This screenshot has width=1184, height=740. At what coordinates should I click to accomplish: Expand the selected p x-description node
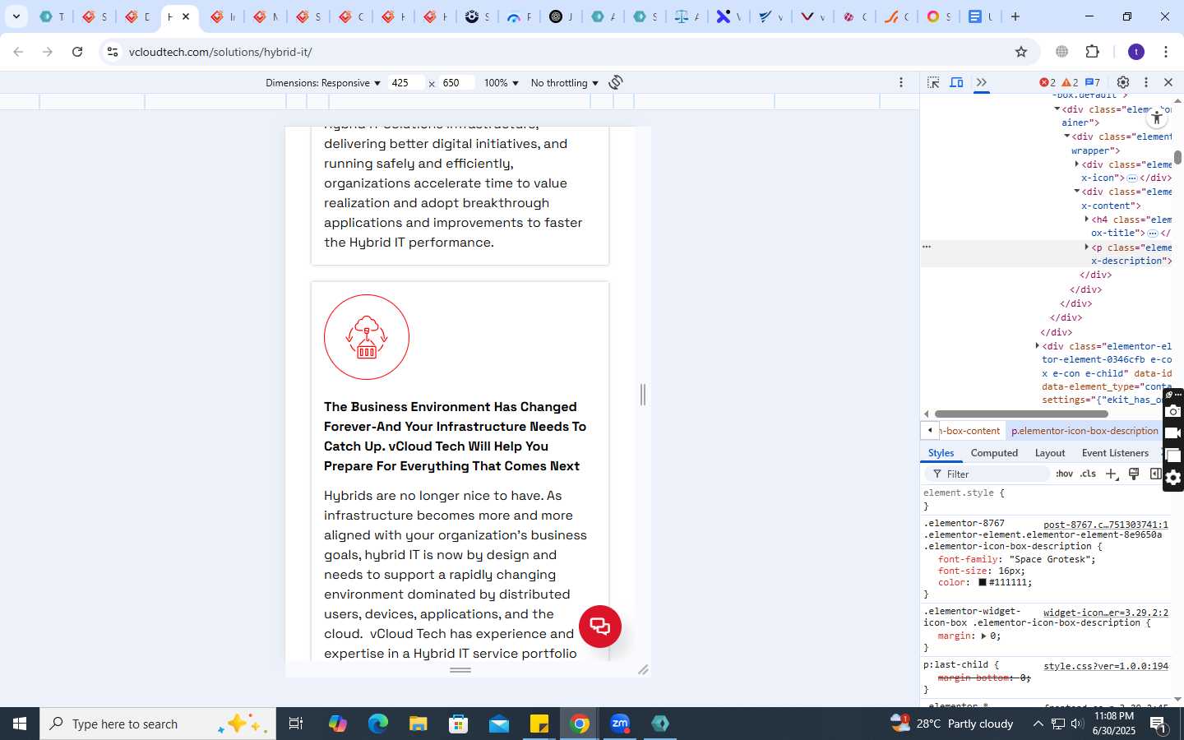point(1087,247)
